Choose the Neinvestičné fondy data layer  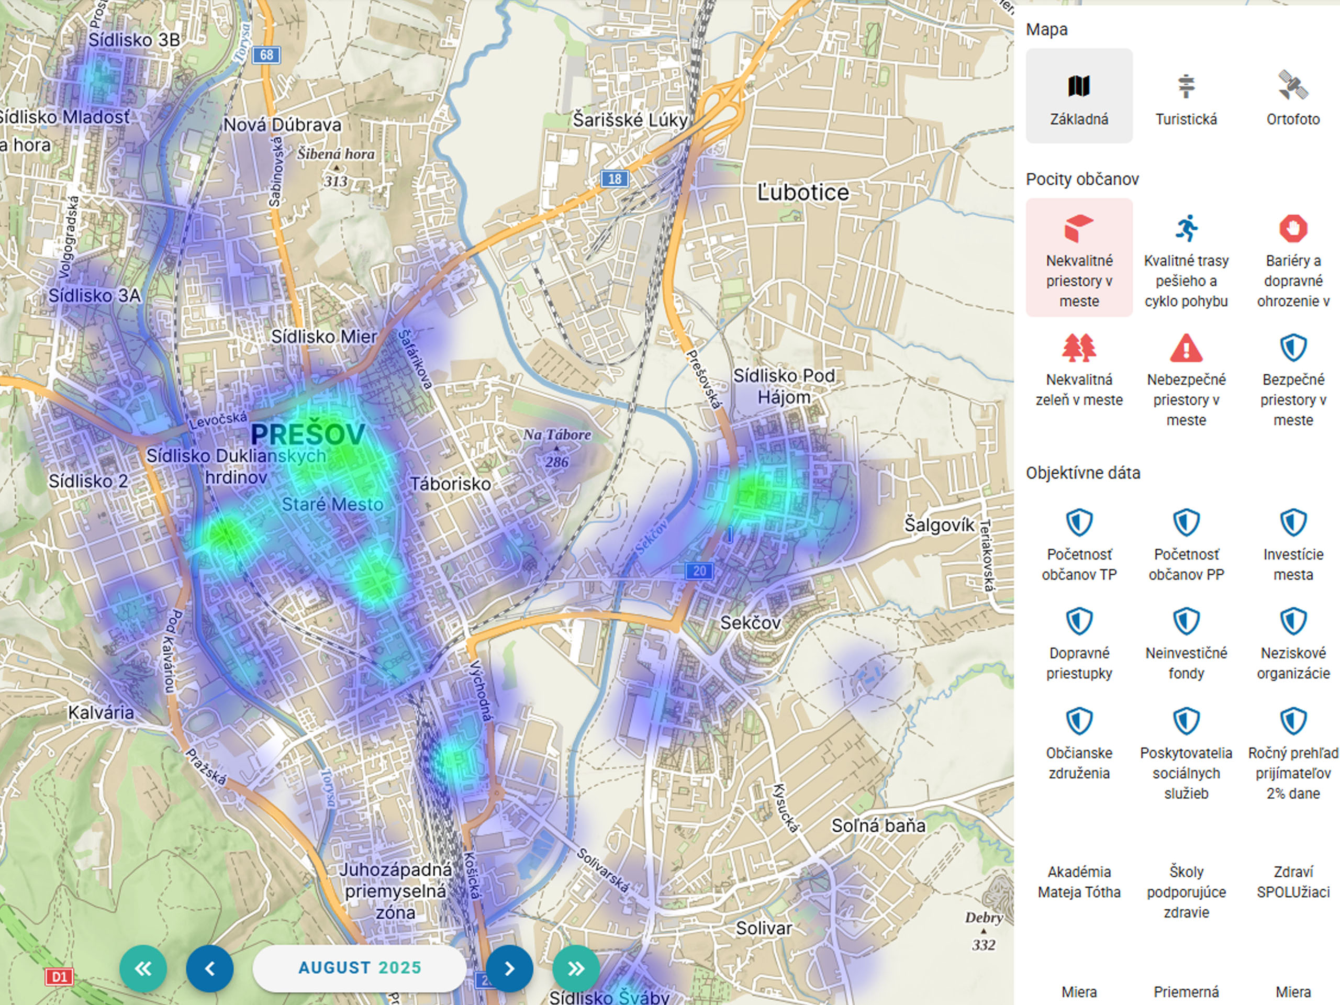[x=1186, y=644]
